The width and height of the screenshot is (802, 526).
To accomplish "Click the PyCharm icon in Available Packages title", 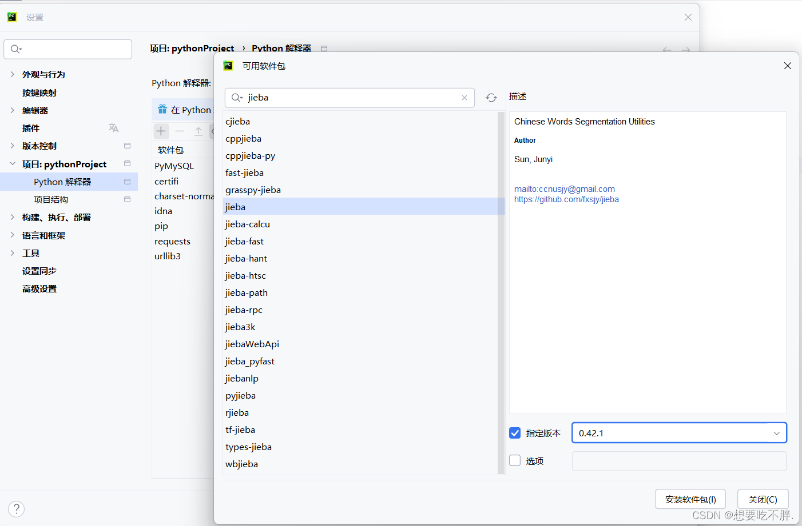I will coord(228,66).
